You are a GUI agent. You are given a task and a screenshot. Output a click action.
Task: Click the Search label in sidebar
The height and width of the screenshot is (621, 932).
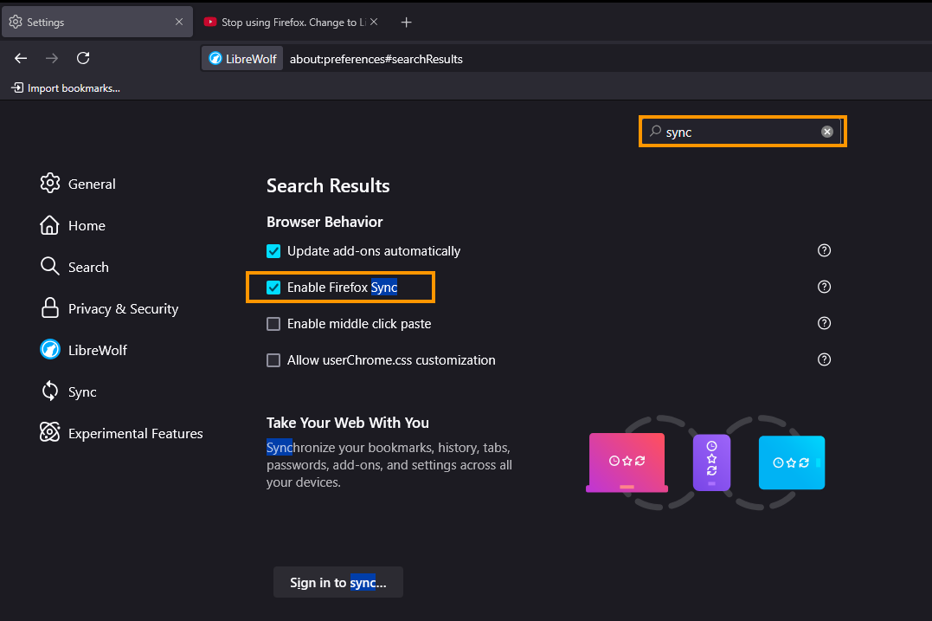pyautogui.click(x=88, y=267)
